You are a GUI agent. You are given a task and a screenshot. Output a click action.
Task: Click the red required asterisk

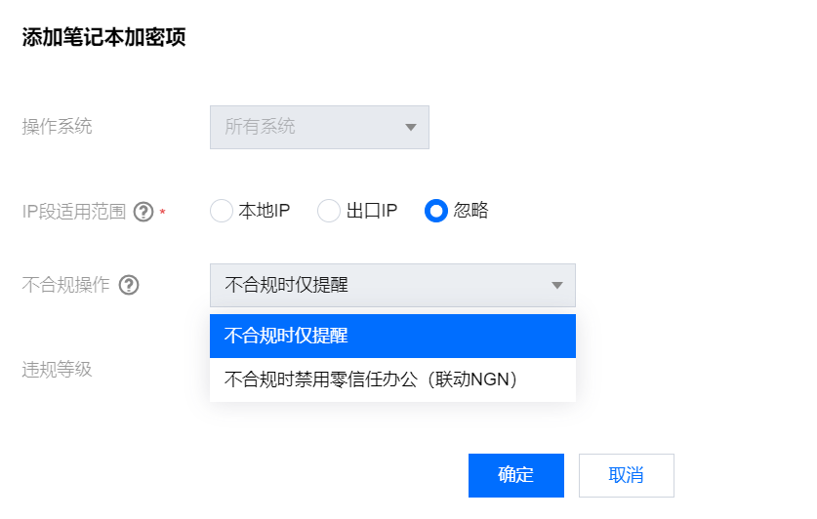point(163,212)
